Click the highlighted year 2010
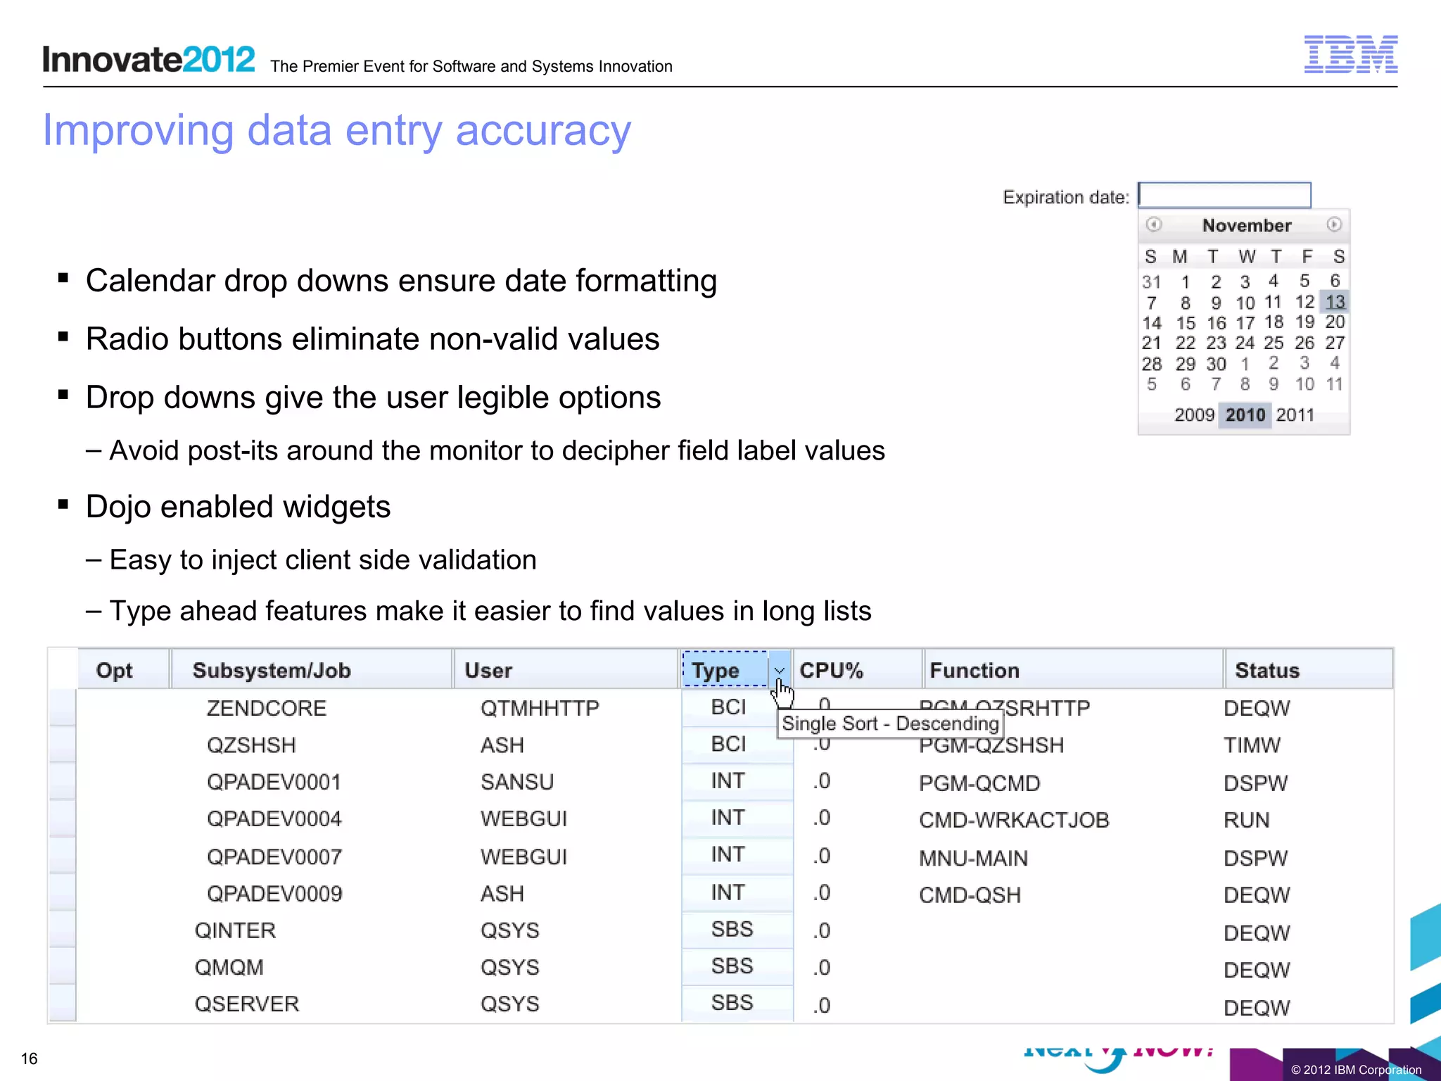 tap(1245, 415)
